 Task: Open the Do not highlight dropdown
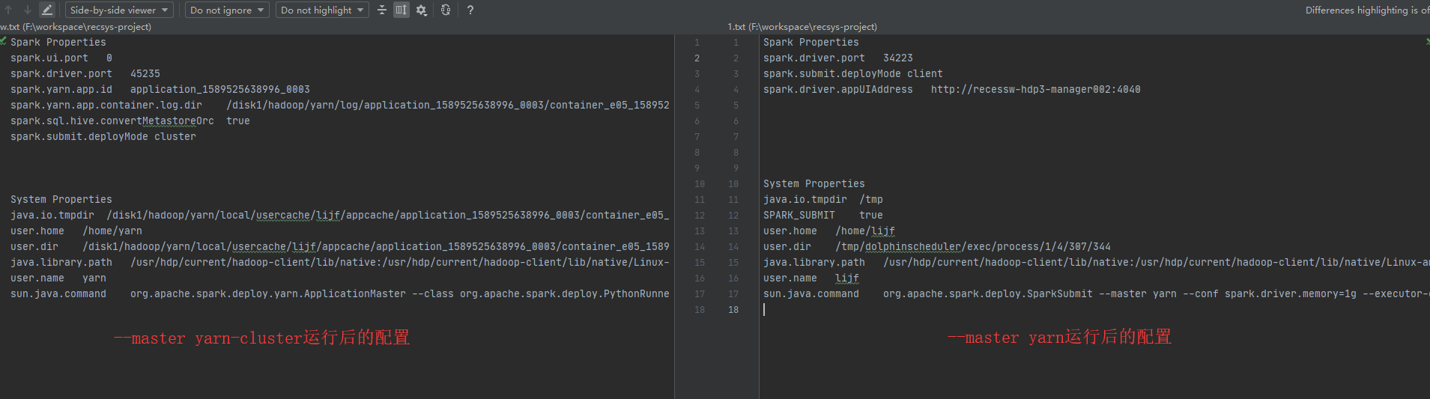[322, 10]
